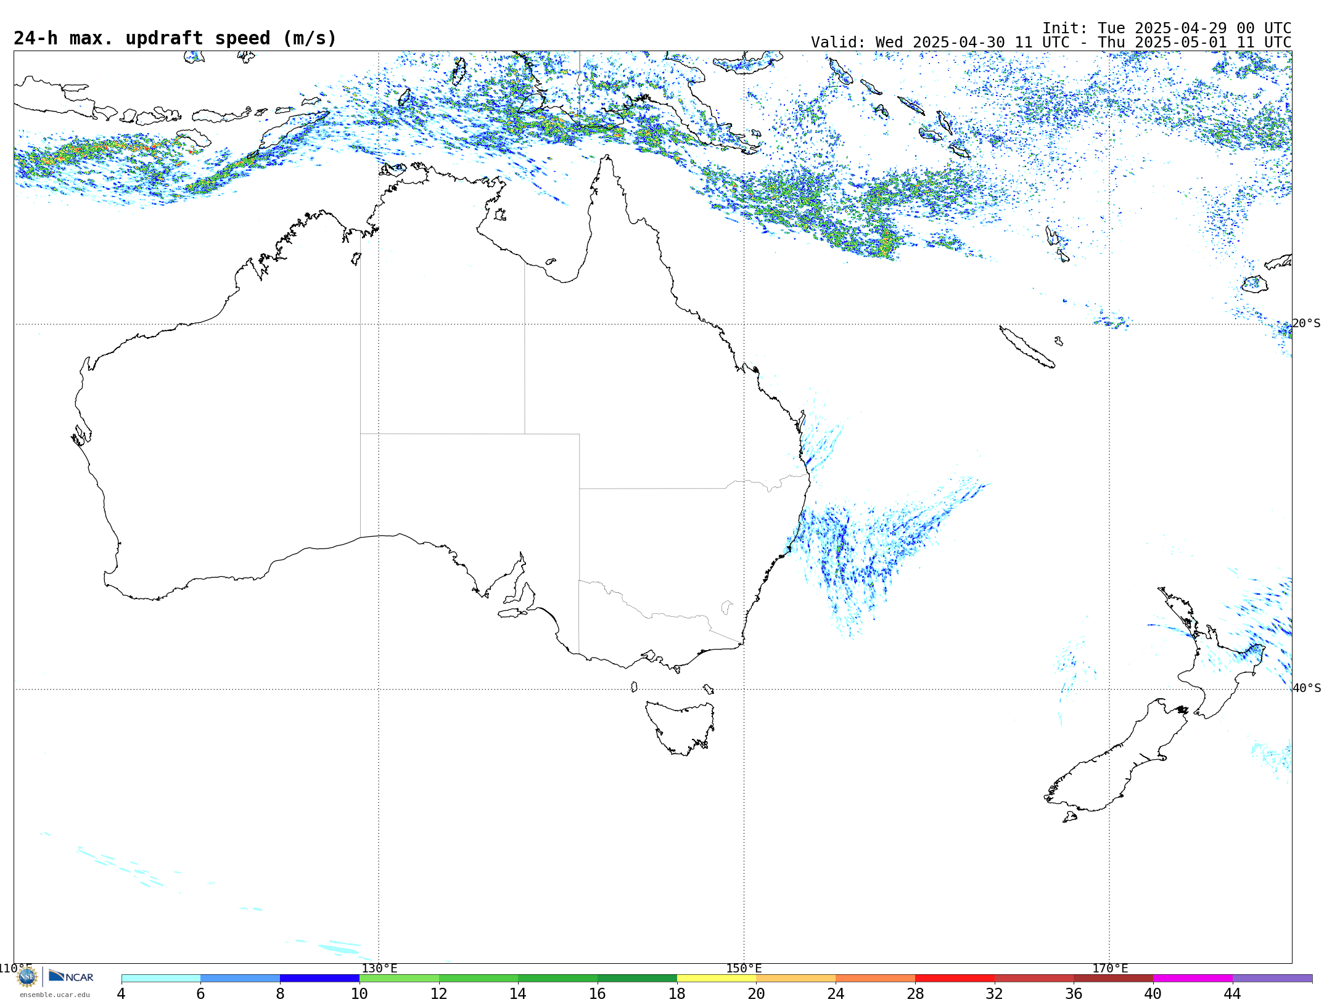This screenshot has width=1332, height=1002.
Task: Click the 130°E longitude label
Action: (x=379, y=969)
